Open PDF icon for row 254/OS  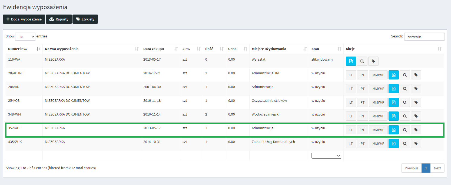pos(393,102)
